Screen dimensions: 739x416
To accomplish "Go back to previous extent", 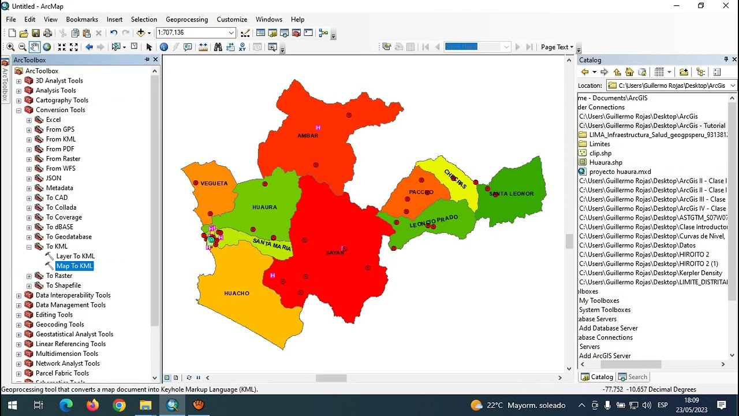I will click(89, 47).
